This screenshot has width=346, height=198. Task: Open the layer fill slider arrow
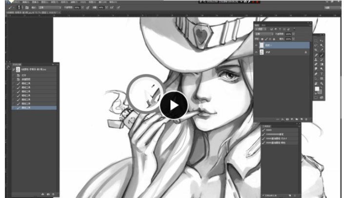tap(293, 39)
